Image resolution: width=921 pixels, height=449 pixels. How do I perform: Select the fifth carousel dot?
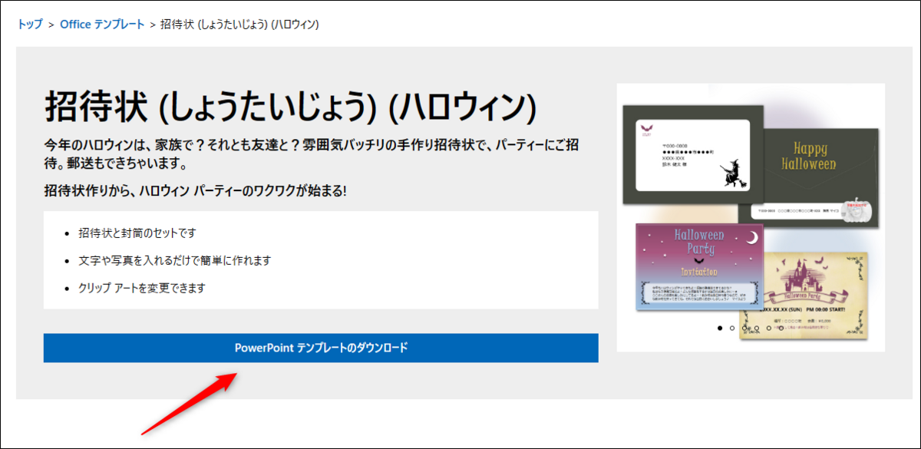(x=769, y=328)
